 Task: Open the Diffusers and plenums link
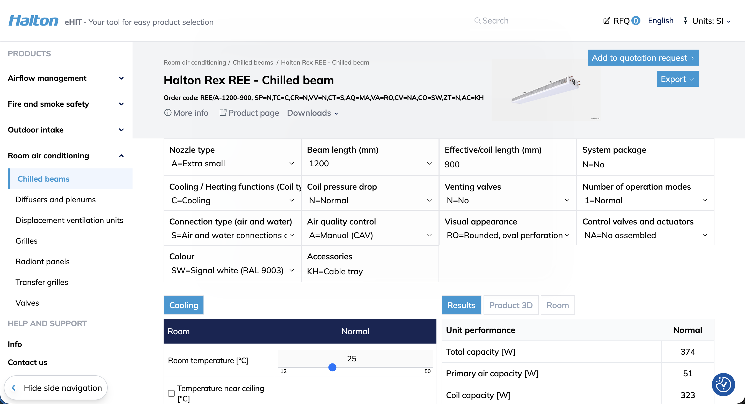[56, 200]
